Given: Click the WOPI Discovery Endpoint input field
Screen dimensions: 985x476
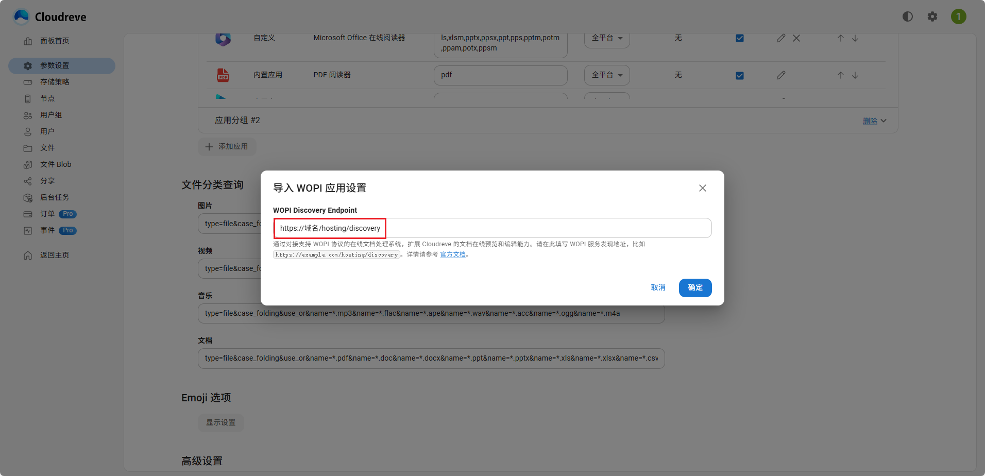Looking at the screenshot, I should (492, 228).
